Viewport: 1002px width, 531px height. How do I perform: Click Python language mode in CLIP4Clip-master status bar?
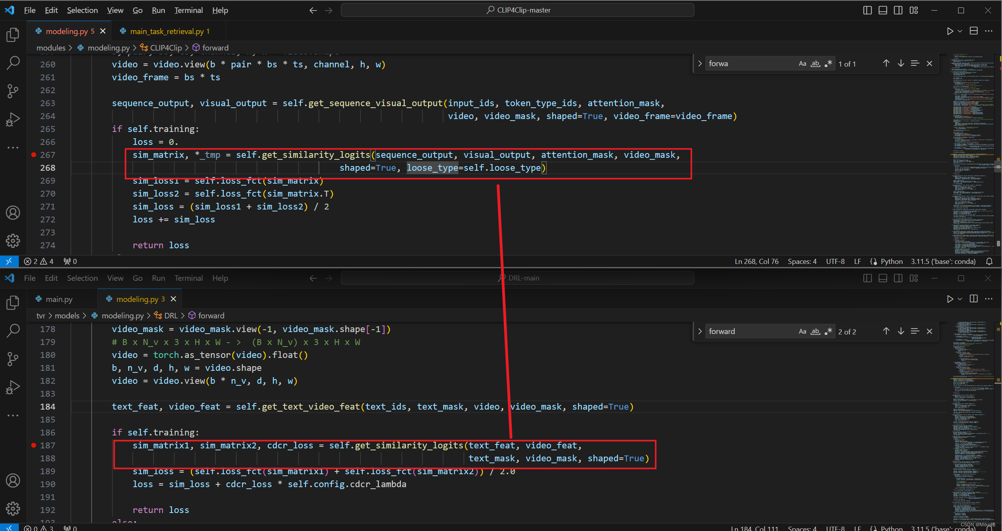coord(891,261)
